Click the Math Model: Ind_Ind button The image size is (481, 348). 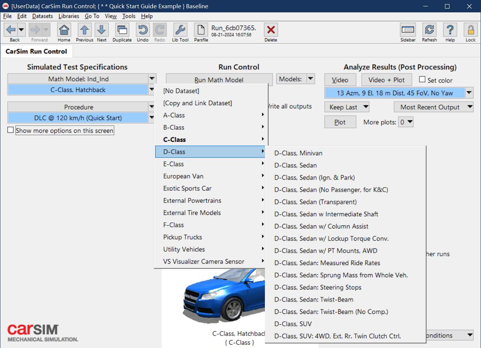[x=78, y=79]
